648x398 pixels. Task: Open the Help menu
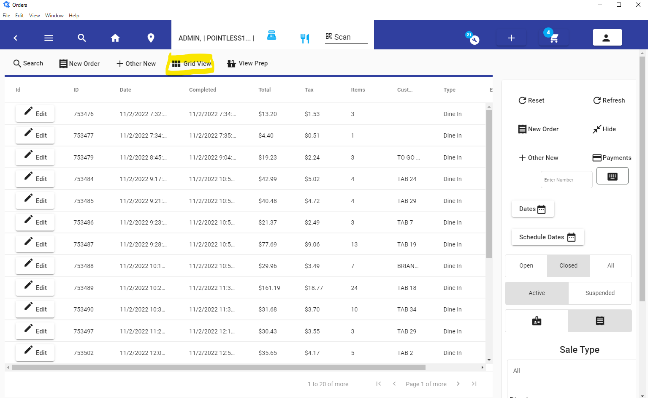(74, 16)
